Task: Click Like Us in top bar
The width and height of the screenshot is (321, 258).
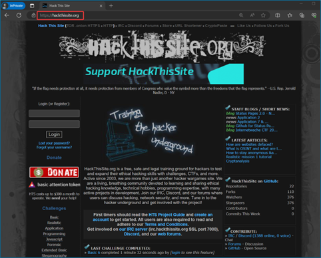Action: click(244, 26)
